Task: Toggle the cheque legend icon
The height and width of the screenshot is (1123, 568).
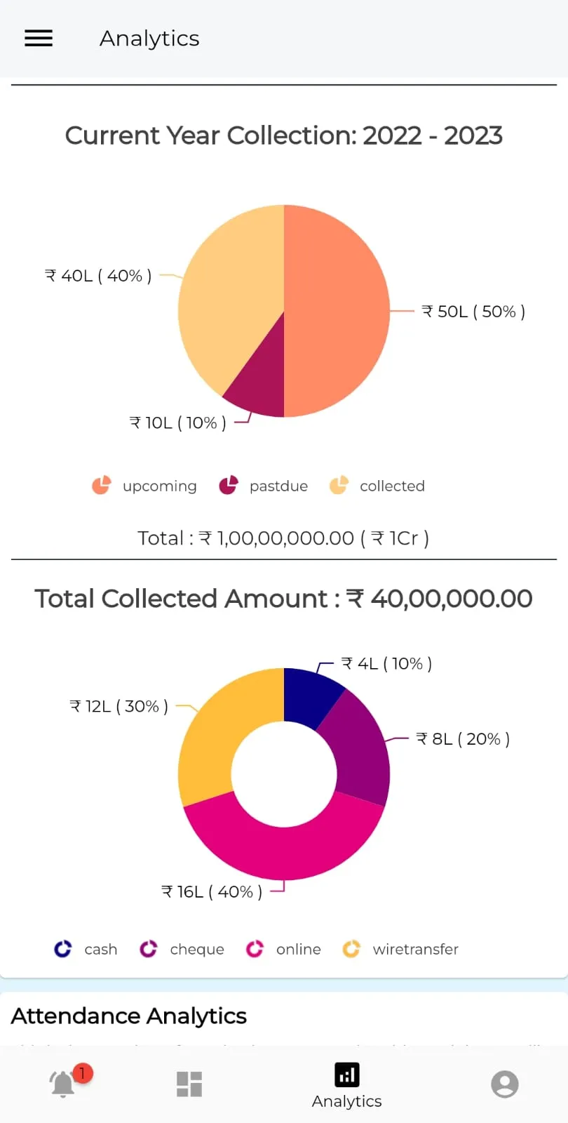Action: click(x=149, y=949)
